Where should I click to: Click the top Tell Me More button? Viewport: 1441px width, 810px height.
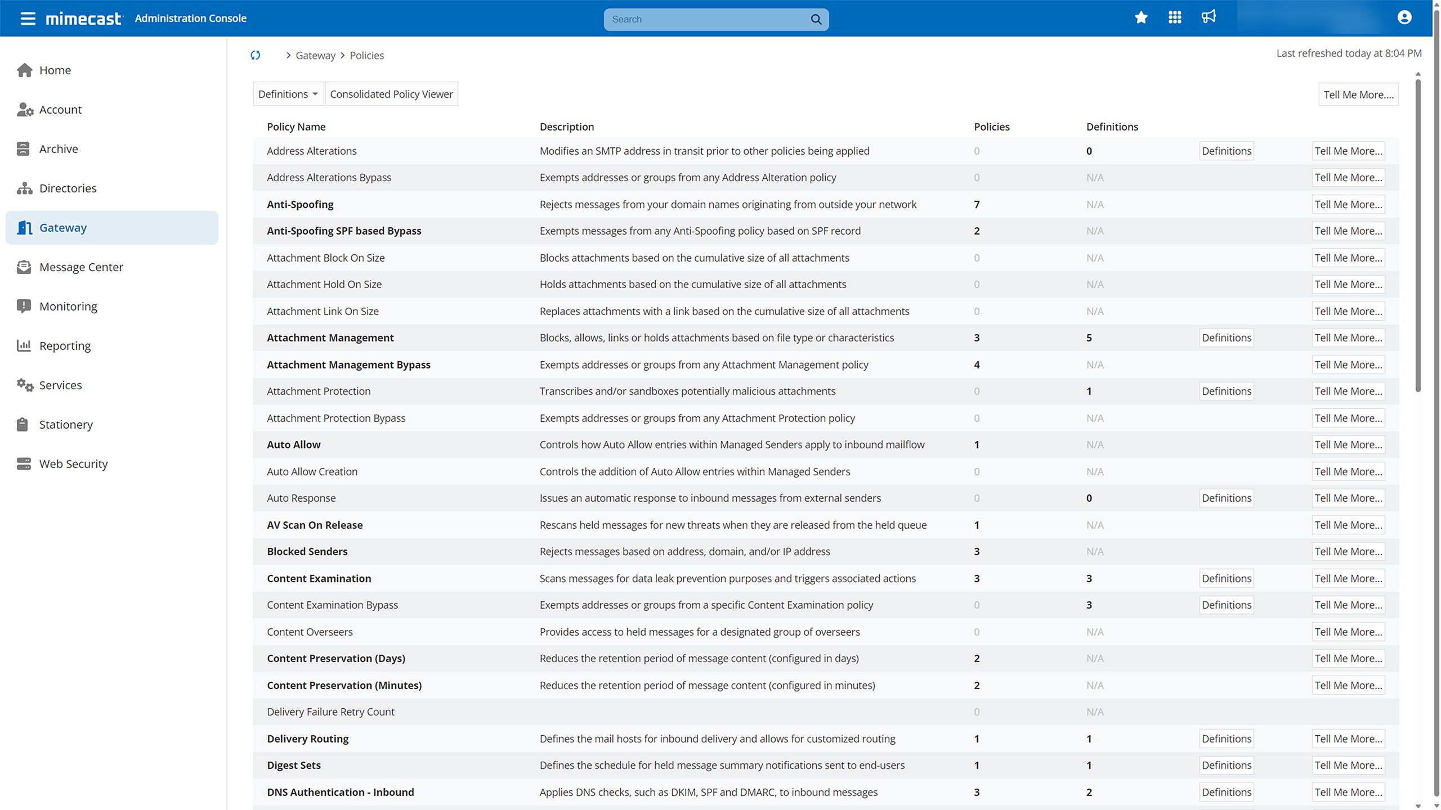[x=1358, y=94]
